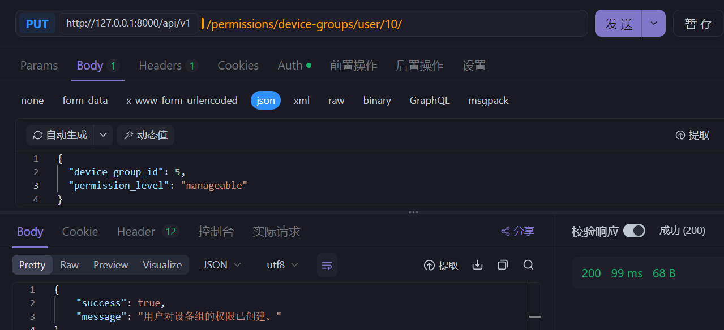Click 自动生成 refresh button
This screenshot has width=724, height=330.
60,135
